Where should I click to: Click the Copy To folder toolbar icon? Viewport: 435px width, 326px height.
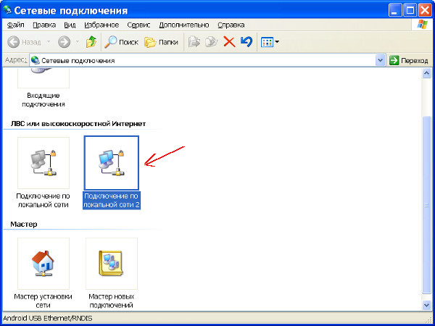[212, 42]
